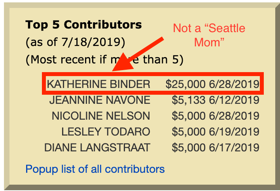The image size is (280, 191).
Task: Click Lesley Todaro's $5,000 amount
Action: tap(189, 132)
